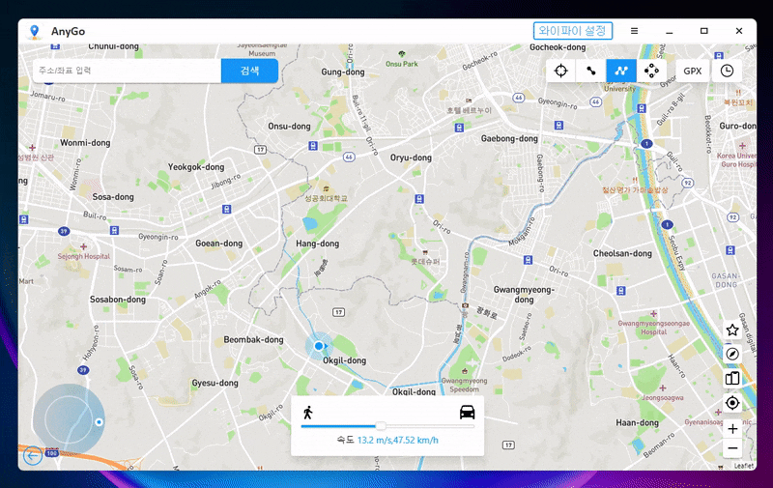This screenshot has height=488, width=773.
Task: Maximize the AnyGo window
Action: pos(704,31)
